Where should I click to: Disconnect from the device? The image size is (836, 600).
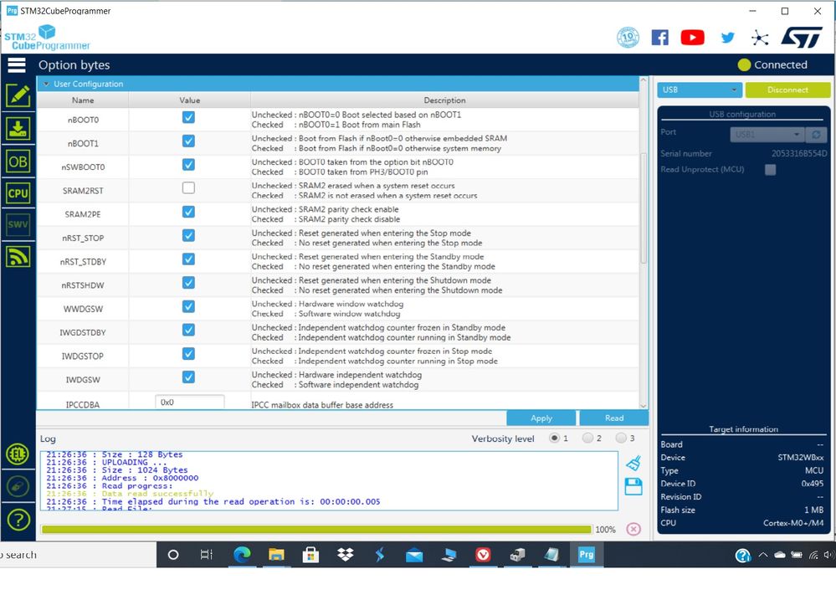(787, 90)
